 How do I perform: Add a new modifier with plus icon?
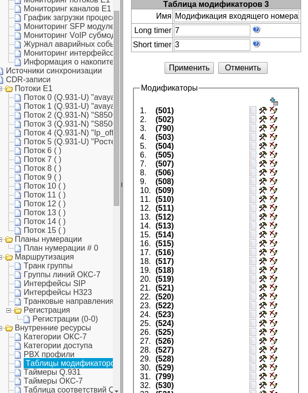pos(274,101)
